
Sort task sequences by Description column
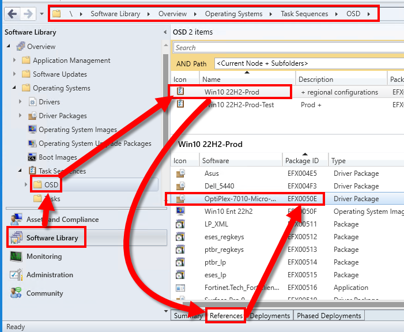pyautogui.click(x=341, y=80)
